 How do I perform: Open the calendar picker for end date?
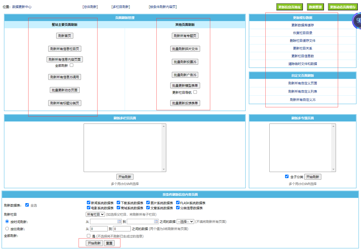tap(156, 222)
